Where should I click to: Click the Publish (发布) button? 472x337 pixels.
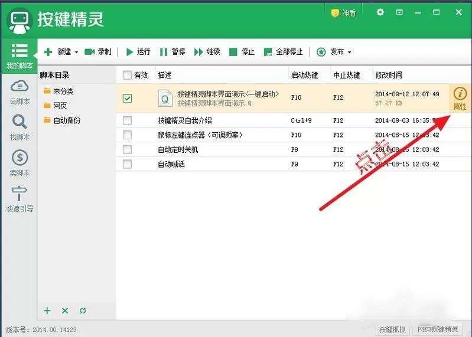[330, 52]
